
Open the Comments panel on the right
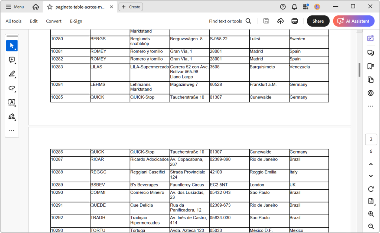click(x=370, y=53)
